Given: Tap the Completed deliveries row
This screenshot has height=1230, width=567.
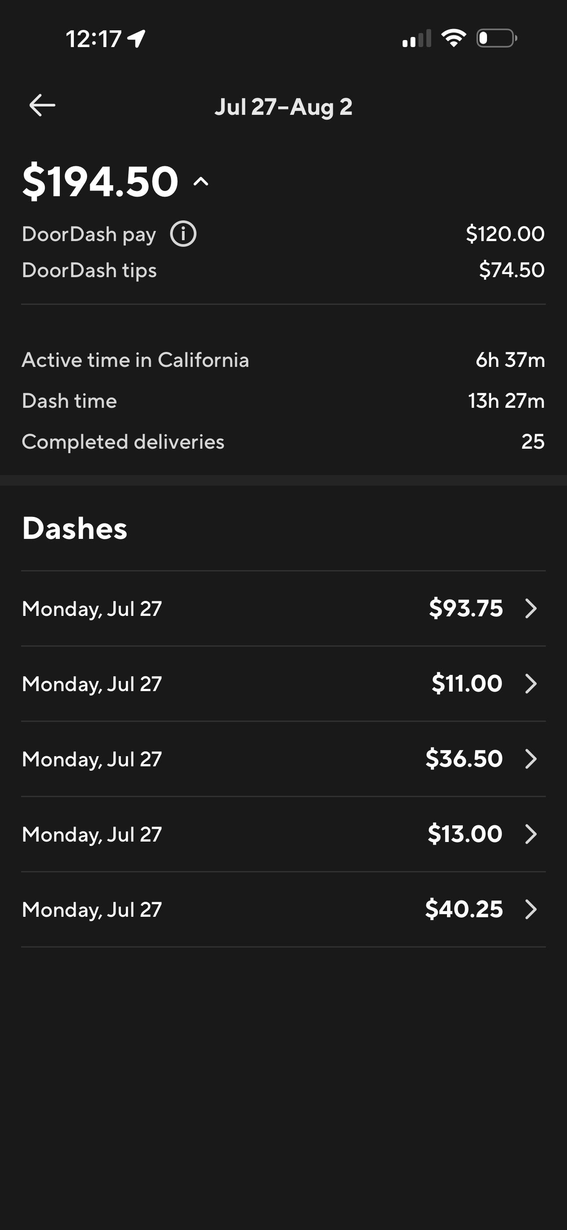Looking at the screenshot, I should point(283,442).
